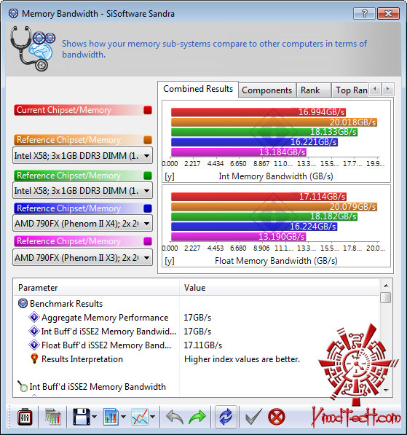This screenshot has width=407, height=435.
Task: Click the results list scrollbar thumb
Action: (386, 297)
